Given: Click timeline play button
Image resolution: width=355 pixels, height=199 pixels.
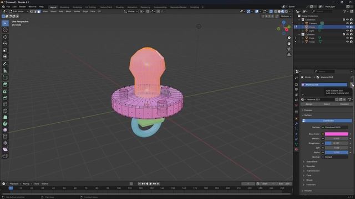Looking at the screenshot, I should coord(150,184).
